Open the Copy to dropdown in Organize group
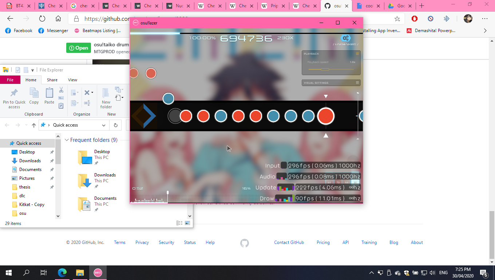This screenshot has width=495, height=280. 75,103
